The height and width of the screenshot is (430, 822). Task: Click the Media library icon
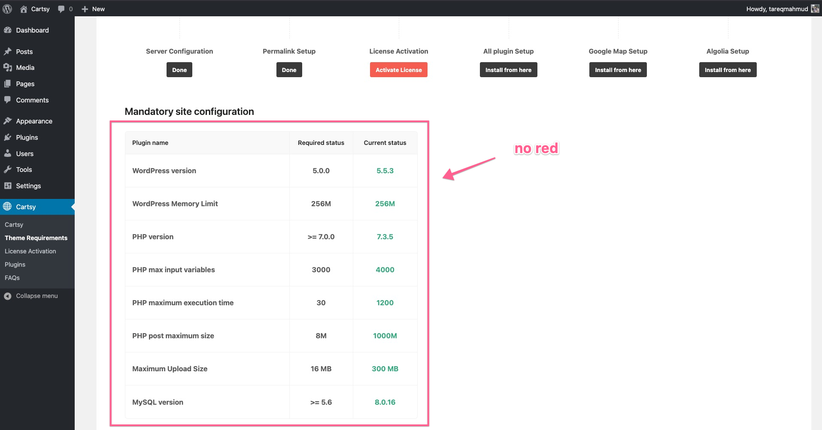pyautogui.click(x=8, y=67)
